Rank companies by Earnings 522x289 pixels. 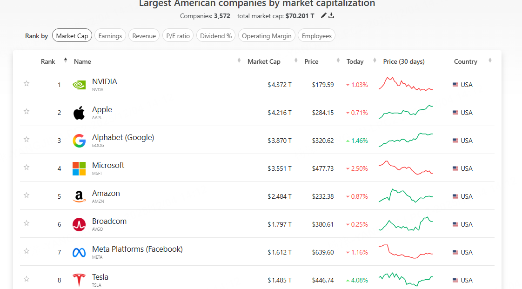110,36
